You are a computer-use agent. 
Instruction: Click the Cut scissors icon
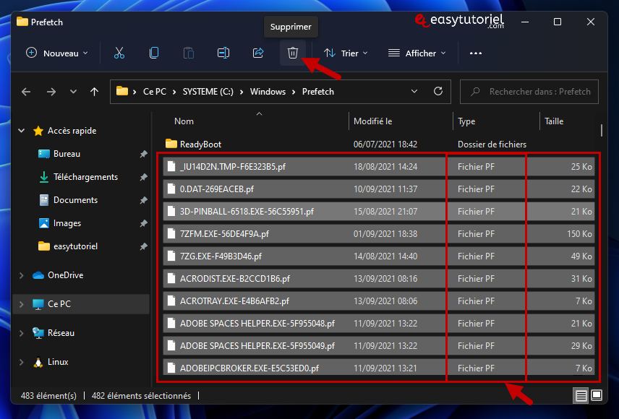[x=119, y=53]
